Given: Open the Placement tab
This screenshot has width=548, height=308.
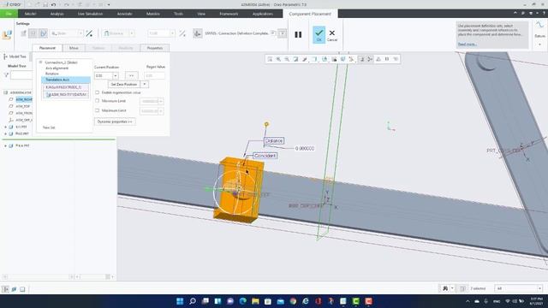Looking at the screenshot, I should pyautogui.click(x=47, y=48).
